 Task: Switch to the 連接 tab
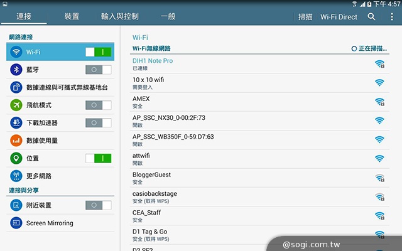tap(24, 17)
